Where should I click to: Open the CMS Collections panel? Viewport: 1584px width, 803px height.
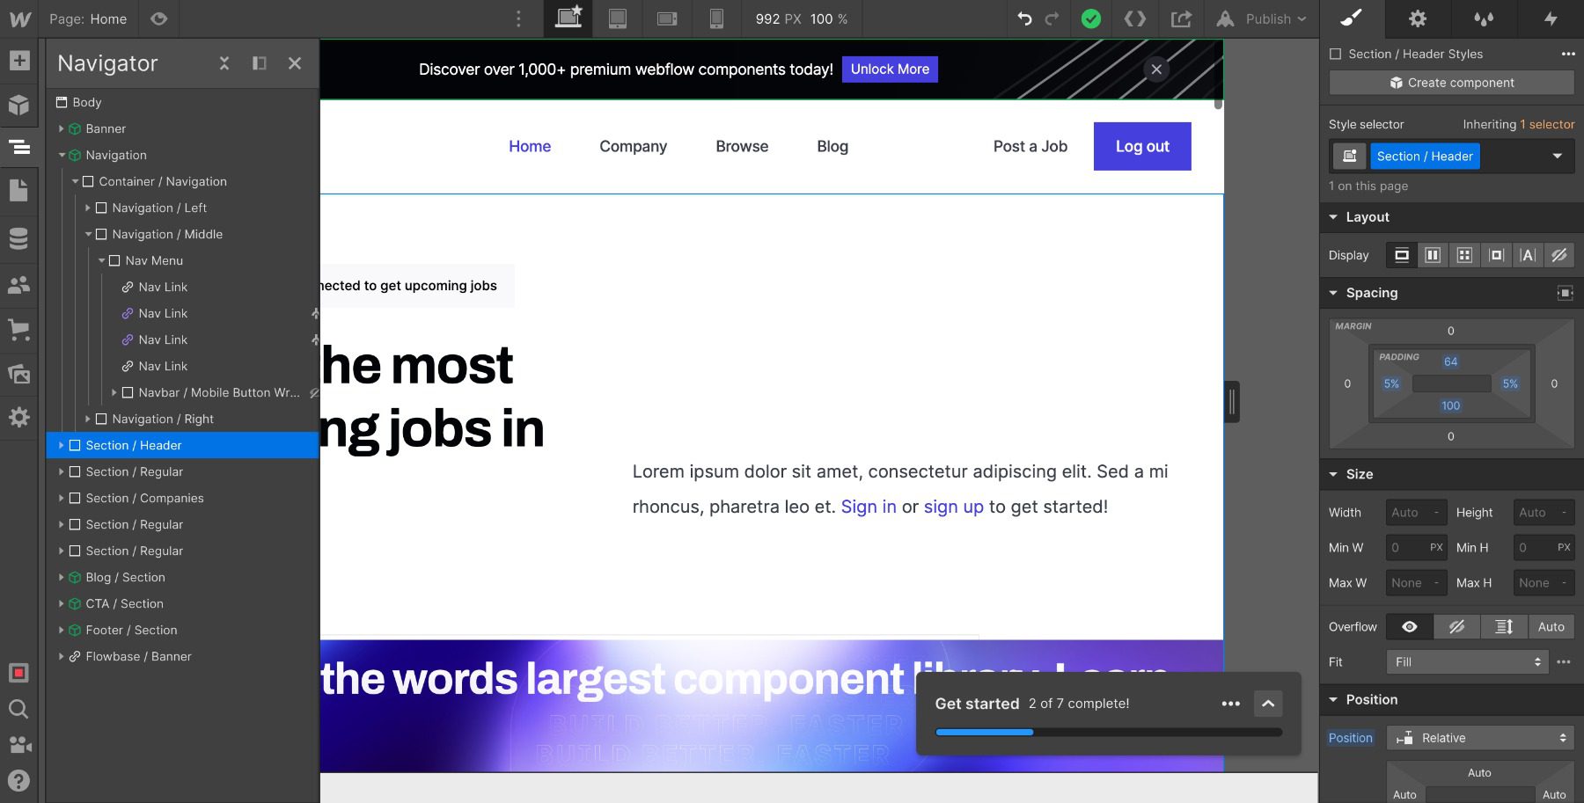point(19,238)
